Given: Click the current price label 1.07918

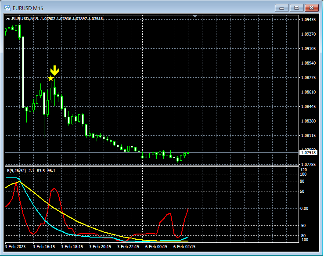Looking at the screenshot, I should (x=308, y=153).
